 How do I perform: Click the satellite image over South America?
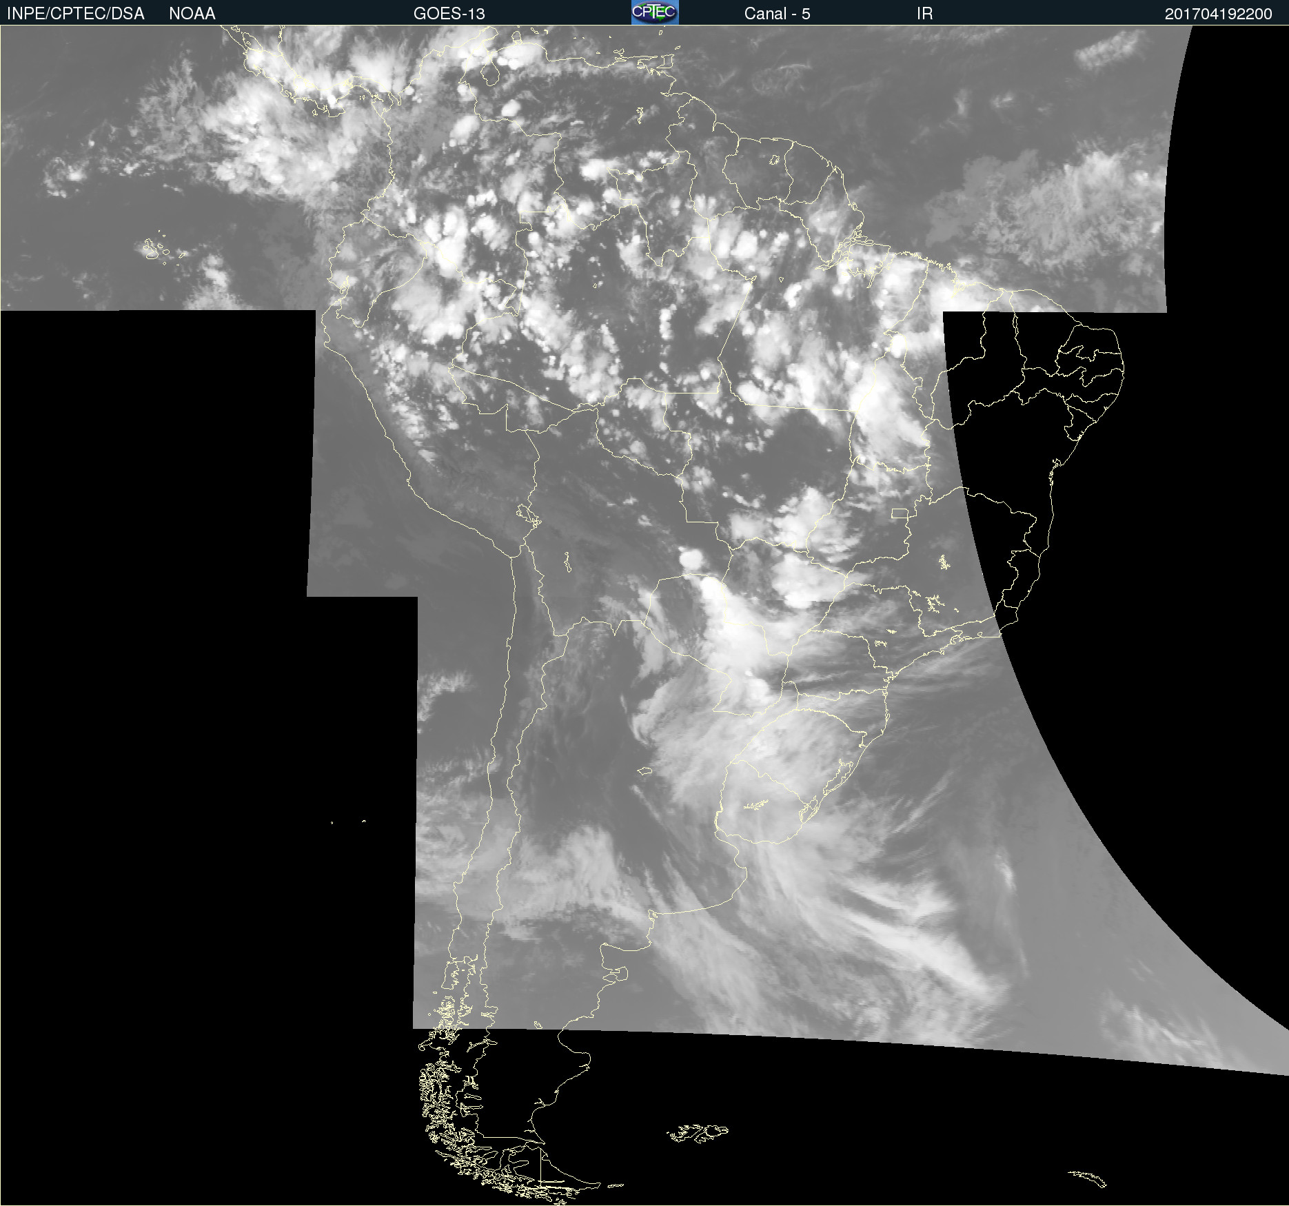pyautogui.click(x=644, y=615)
